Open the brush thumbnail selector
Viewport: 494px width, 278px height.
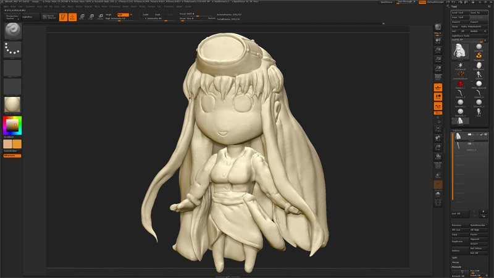[x=12, y=32]
